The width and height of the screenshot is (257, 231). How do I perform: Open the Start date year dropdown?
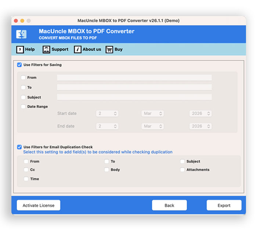pos(200,113)
